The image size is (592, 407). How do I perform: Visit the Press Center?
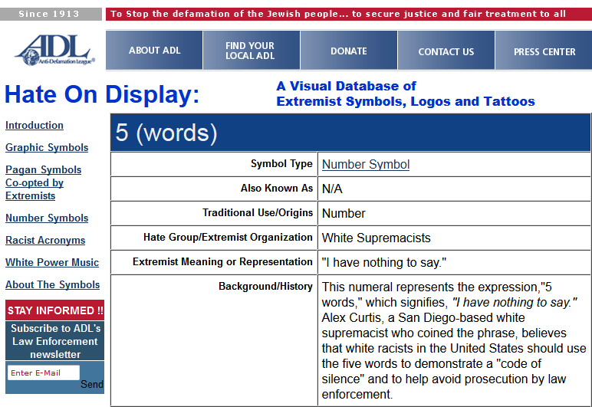click(x=544, y=51)
